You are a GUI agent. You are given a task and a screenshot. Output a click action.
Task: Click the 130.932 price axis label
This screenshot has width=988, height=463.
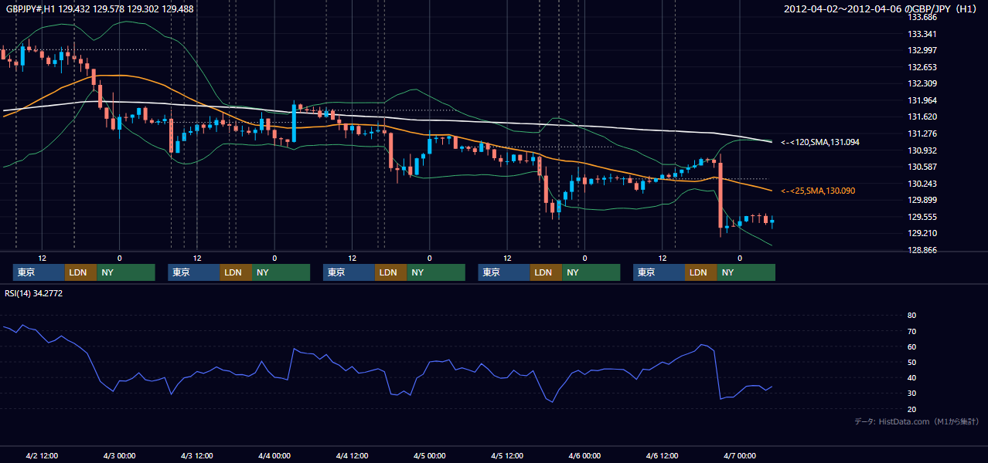(x=923, y=150)
